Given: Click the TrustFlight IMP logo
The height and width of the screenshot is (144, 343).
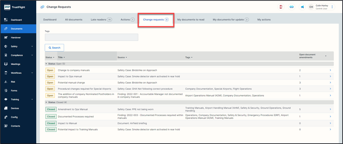Looking at the screenshot, I should tap(16, 7).
